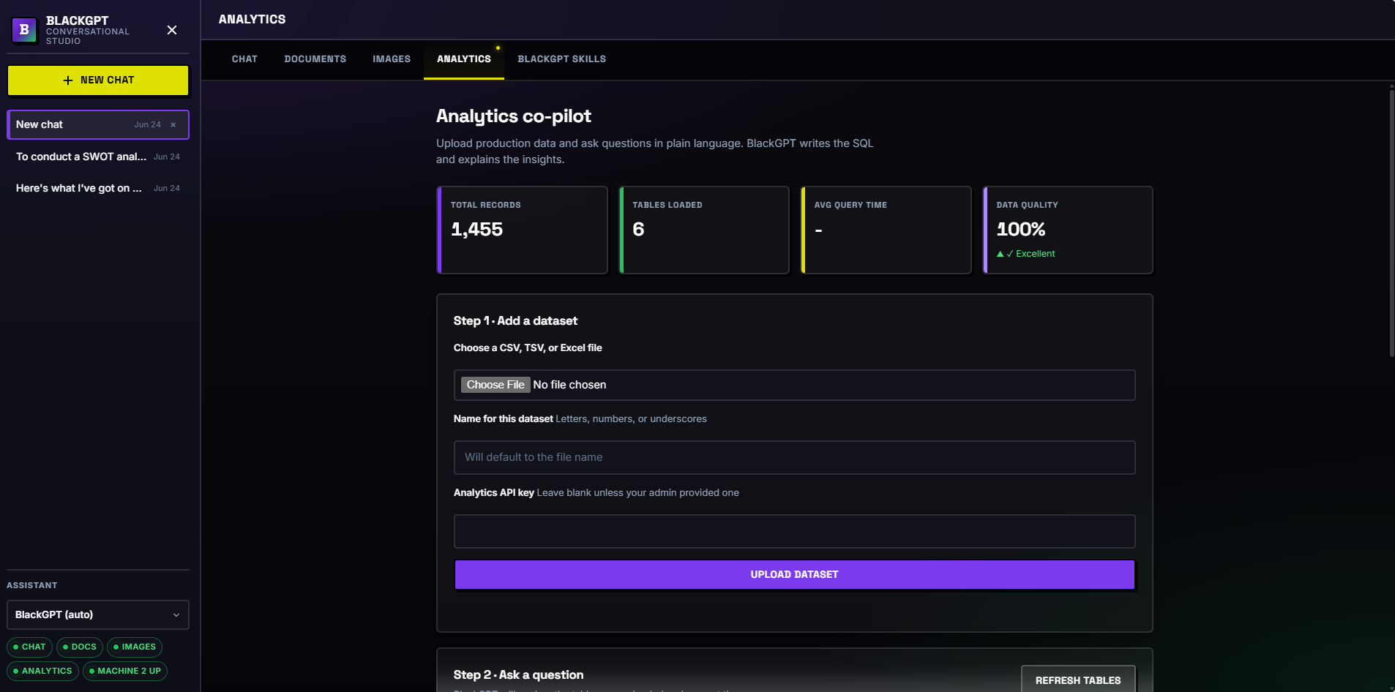Switch to the DOCUMENTS tab

click(315, 59)
